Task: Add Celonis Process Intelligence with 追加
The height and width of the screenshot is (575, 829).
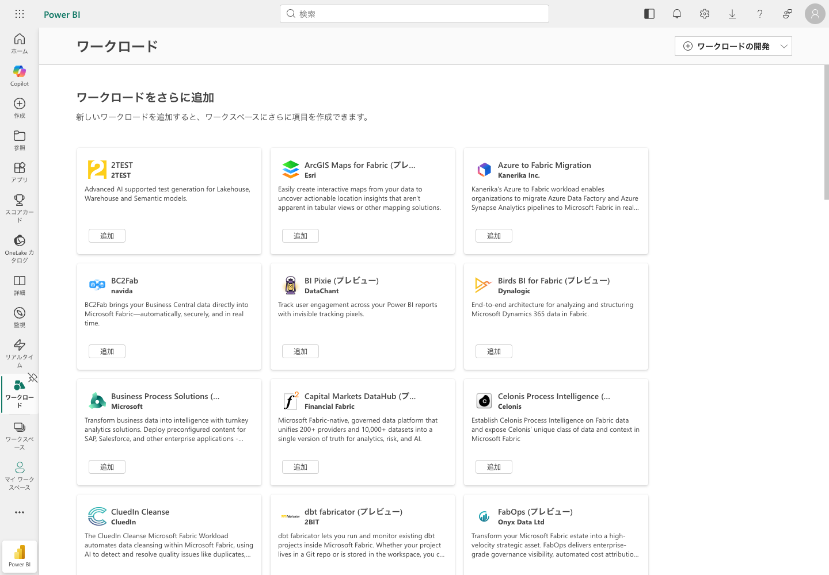Action: click(x=494, y=467)
